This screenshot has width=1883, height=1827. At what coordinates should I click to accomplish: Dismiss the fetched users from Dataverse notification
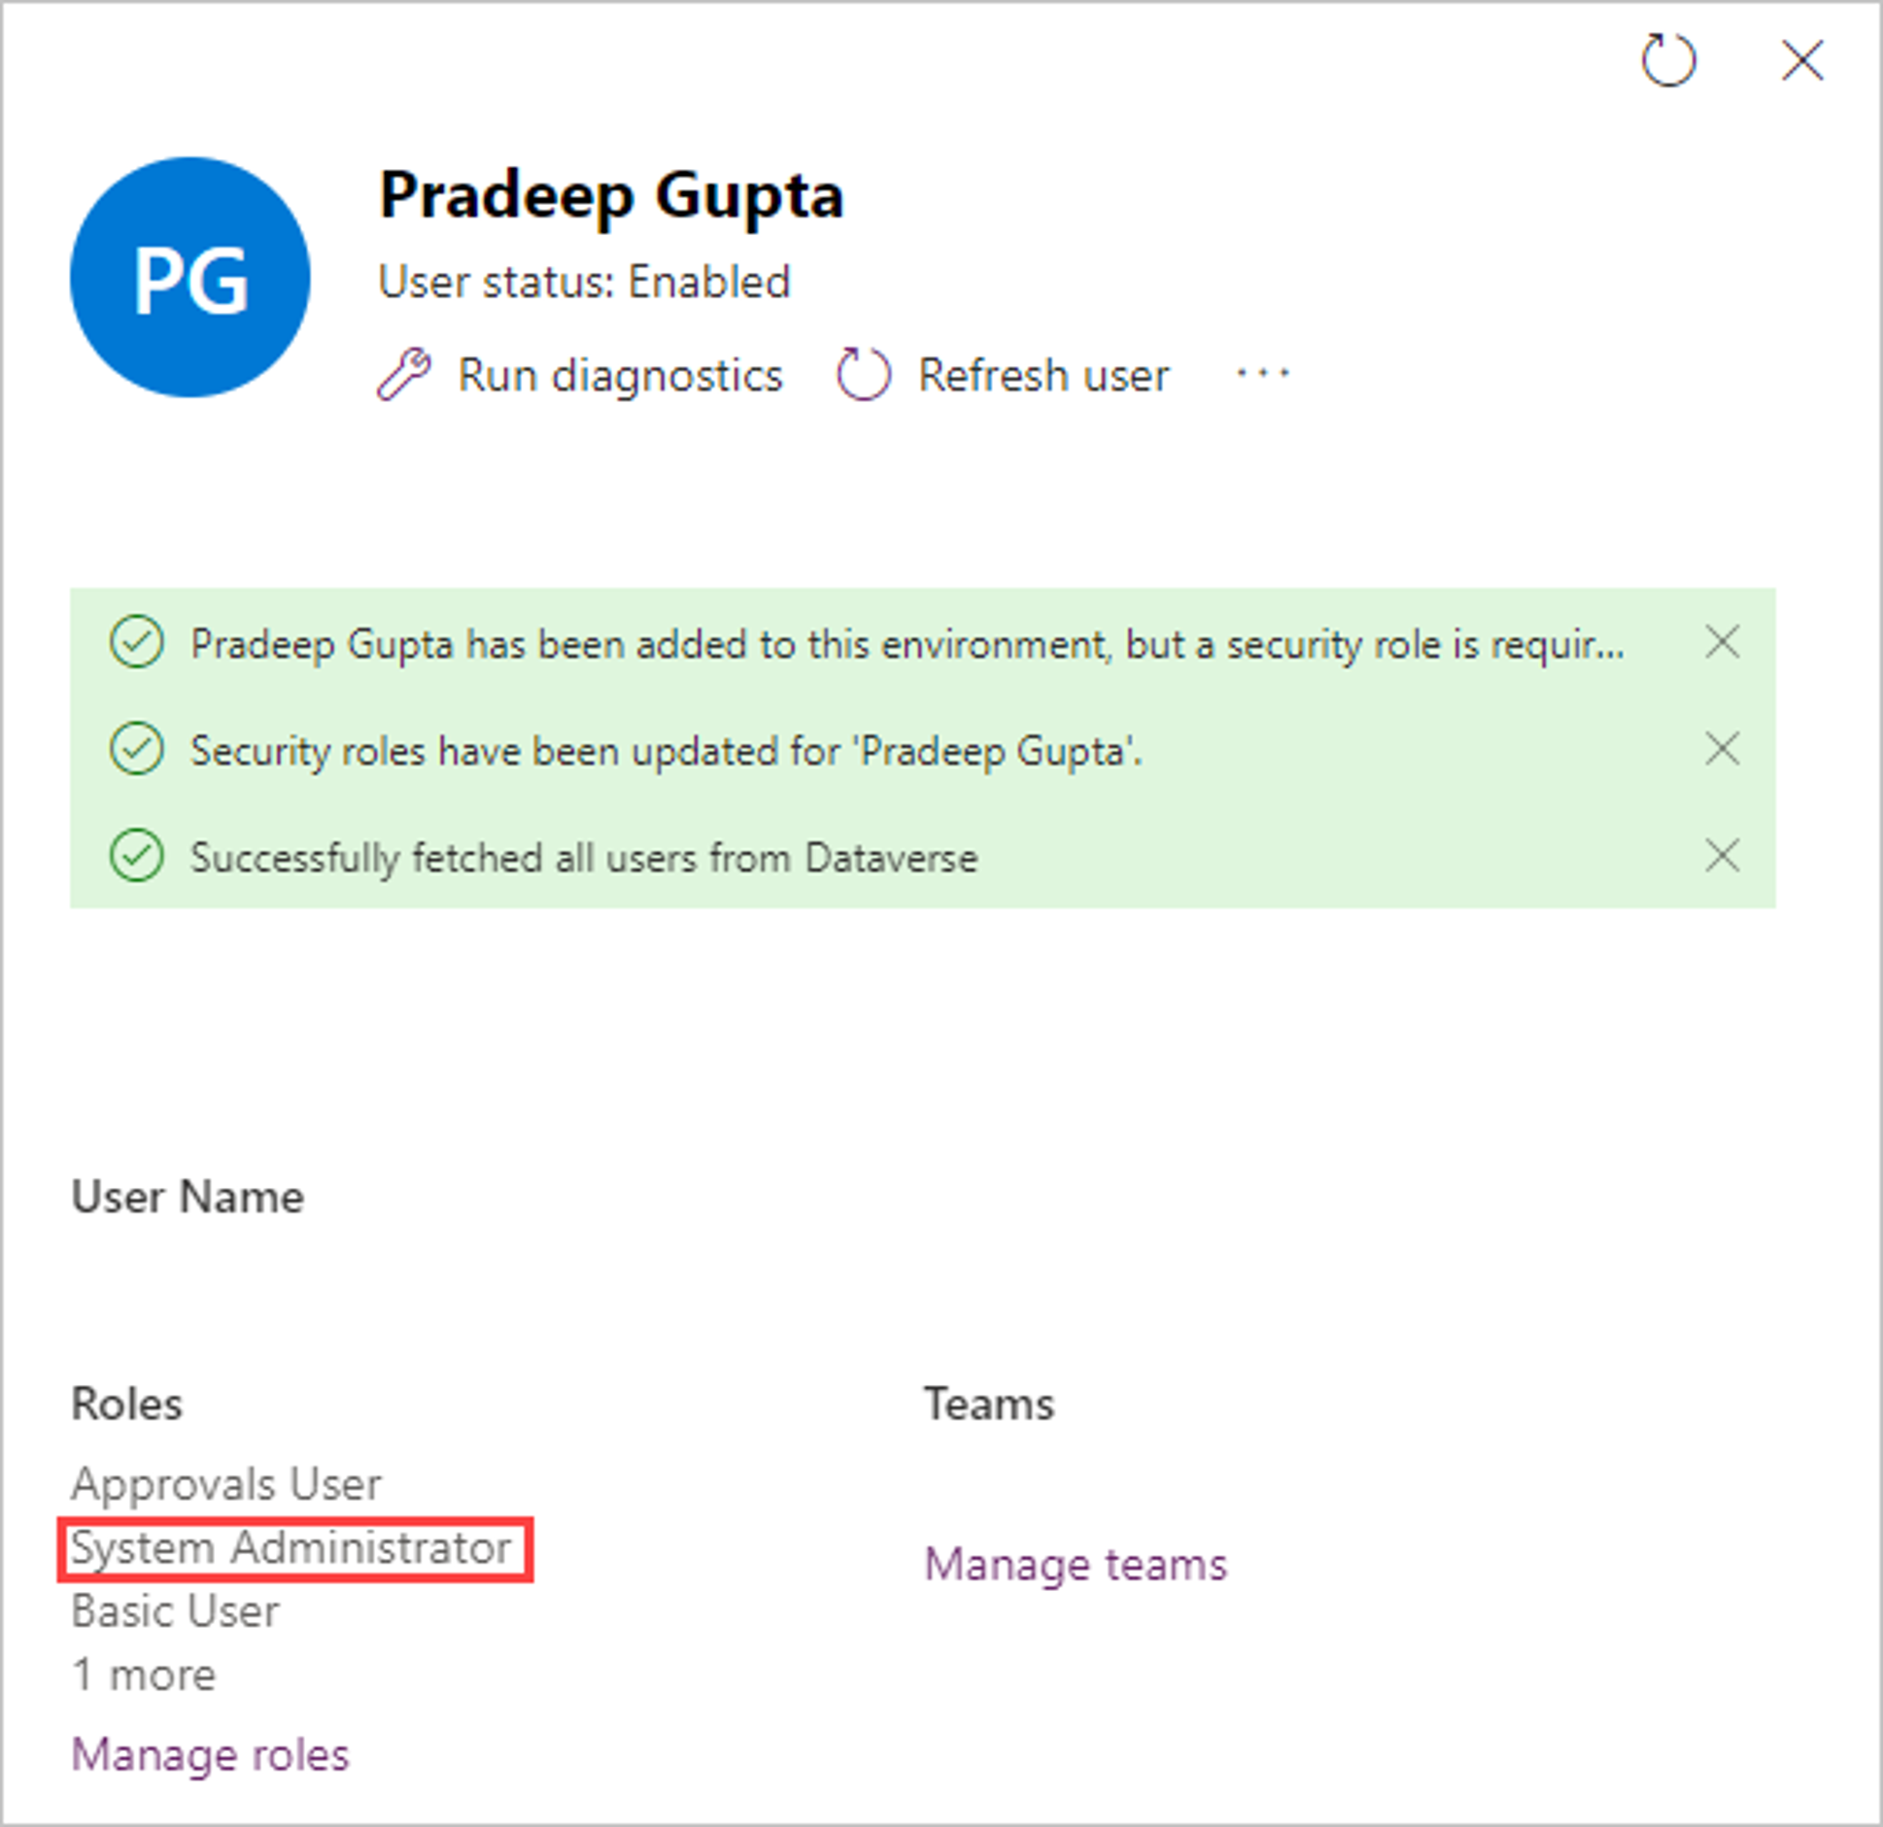[1723, 856]
